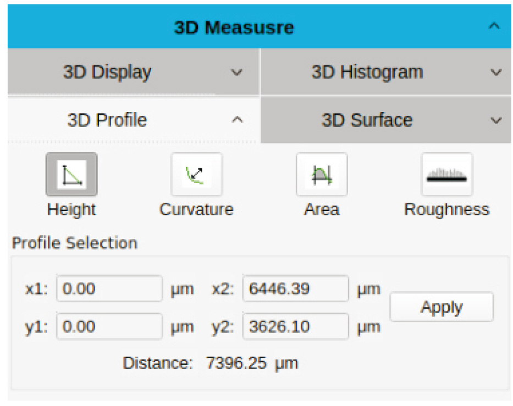
Task: Collapse the 3D Measusre panel chevron
Action: click(494, 26)
